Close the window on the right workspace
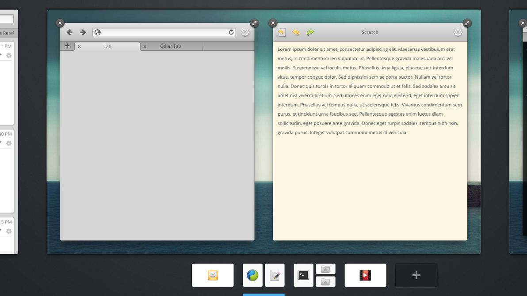 tap(522, 23)
